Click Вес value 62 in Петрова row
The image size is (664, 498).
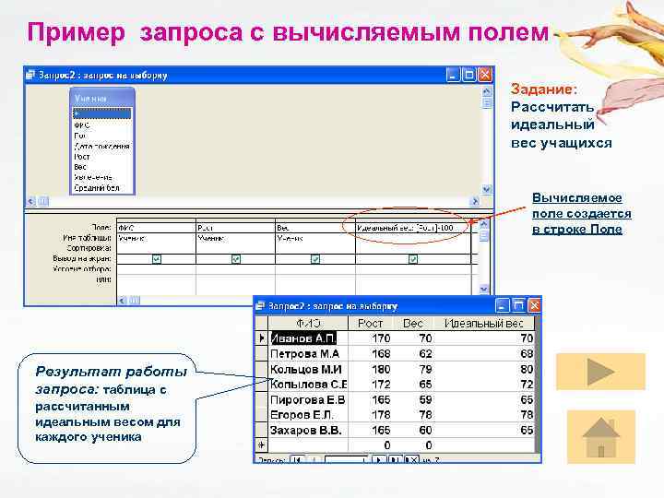point(425,353)
